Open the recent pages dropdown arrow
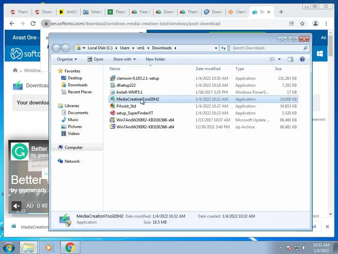The image size is (338, 254). [72, 48]
